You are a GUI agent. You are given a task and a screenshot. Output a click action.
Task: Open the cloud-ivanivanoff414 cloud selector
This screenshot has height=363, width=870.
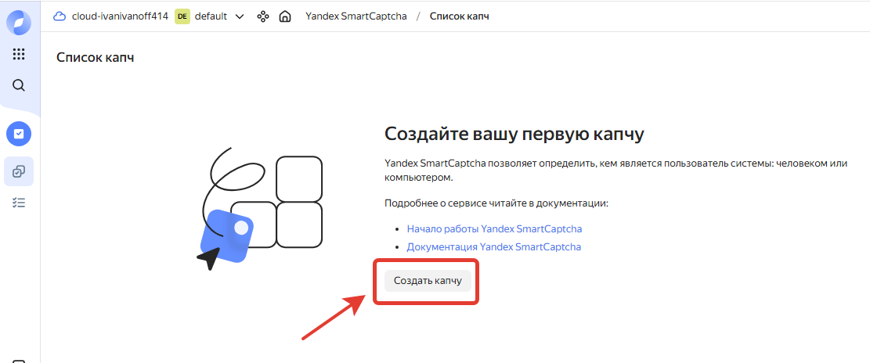tap(120, 16)
